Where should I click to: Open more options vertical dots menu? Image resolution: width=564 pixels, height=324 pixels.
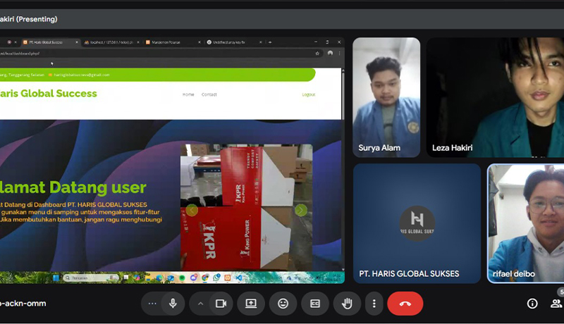click(374, 304)
